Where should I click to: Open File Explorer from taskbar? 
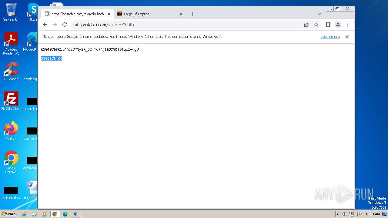click(x=34, y=214)
